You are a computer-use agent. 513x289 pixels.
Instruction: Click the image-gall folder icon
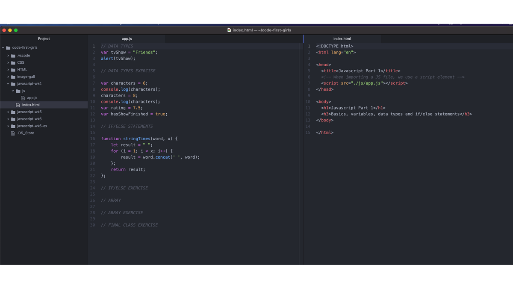[13, 76]
